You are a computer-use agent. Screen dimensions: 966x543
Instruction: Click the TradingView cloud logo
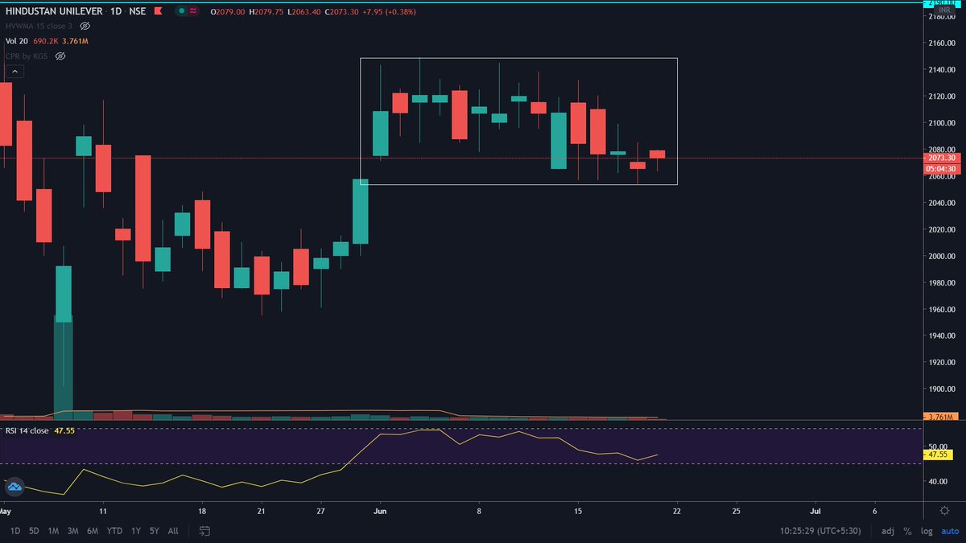coord(14,487)
